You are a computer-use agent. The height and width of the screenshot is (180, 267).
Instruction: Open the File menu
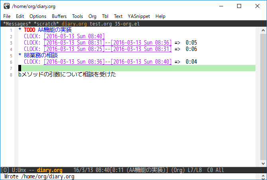pos(7,16)
